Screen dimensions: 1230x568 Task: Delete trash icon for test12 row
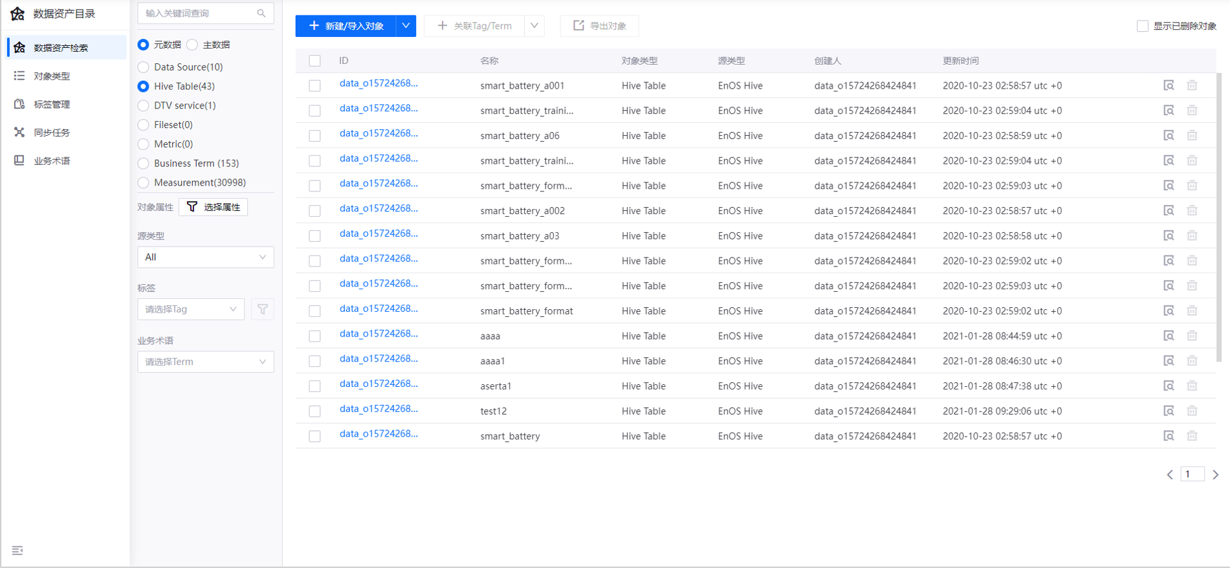(1192, 411)
